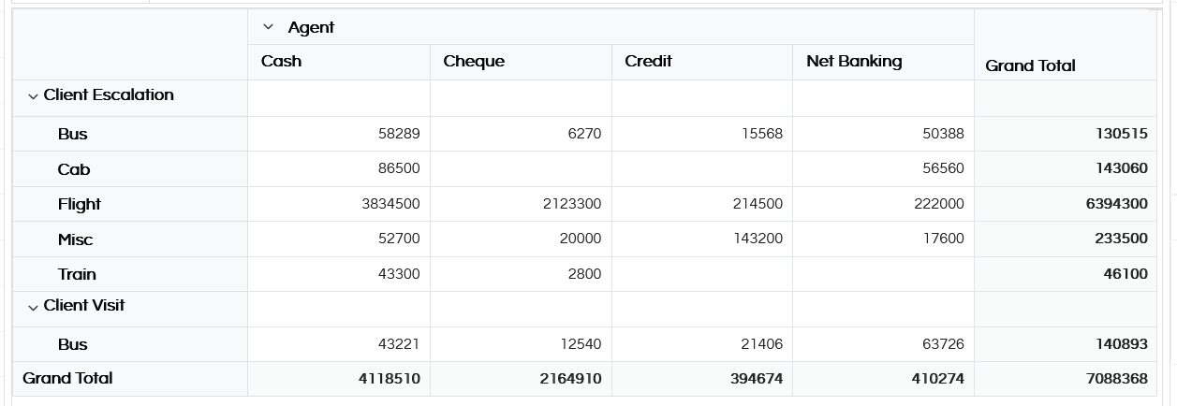Click cell value 50388
Screen dimensions: 1177x406
pos(943,134)
